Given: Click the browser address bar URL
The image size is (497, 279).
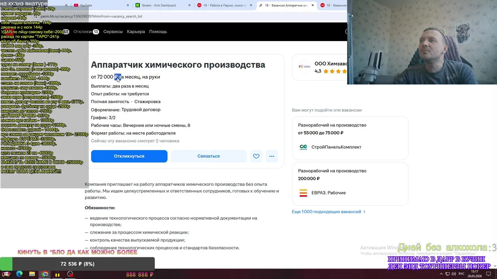Looking at the screenshot, I should pyautogui.click(x=92, y=16).
